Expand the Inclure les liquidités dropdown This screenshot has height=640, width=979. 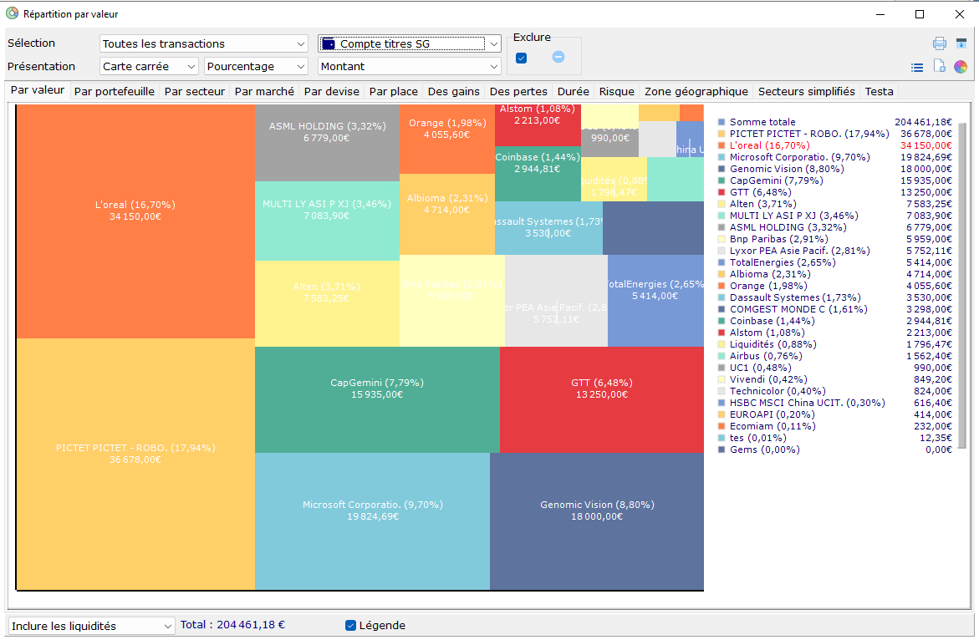(x=91, y=626)
